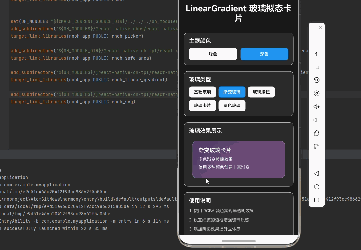Image resolution: width=361 pixels, height=250 pixels.
Task: Choose the 玻璃卡片 glass type
Action: click(202, 106)
